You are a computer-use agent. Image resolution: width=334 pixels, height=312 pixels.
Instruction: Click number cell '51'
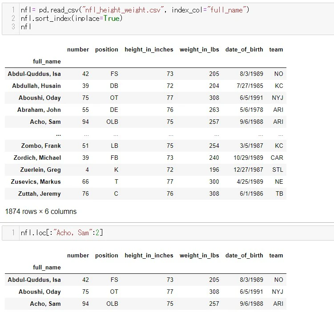(x=85, y=146)
